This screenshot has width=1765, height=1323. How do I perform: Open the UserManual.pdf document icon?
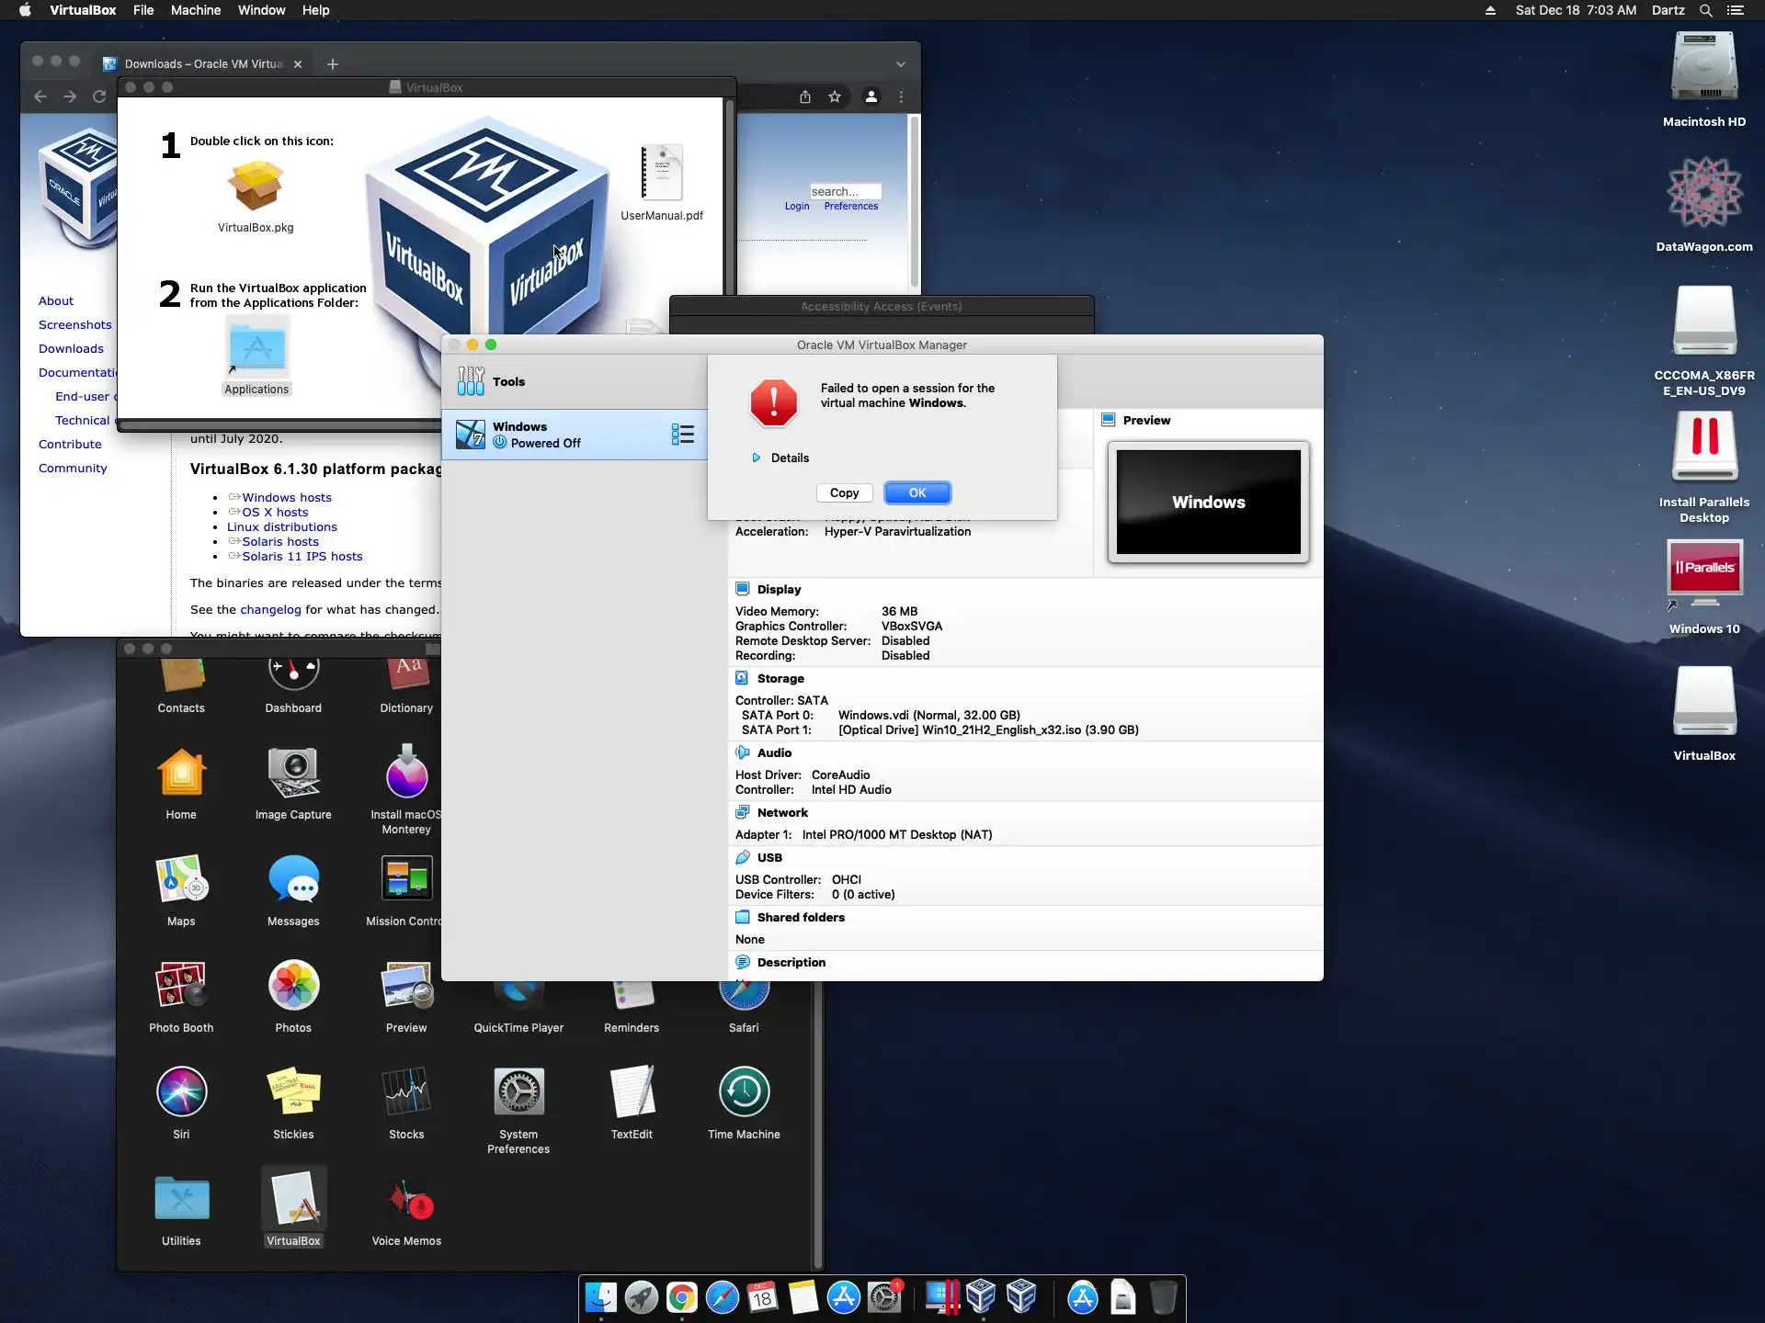[662, 174]
